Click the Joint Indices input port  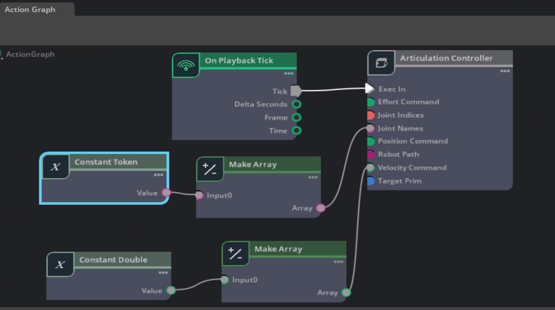371,115
